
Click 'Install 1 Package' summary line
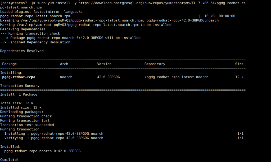(x=19, y=94)
